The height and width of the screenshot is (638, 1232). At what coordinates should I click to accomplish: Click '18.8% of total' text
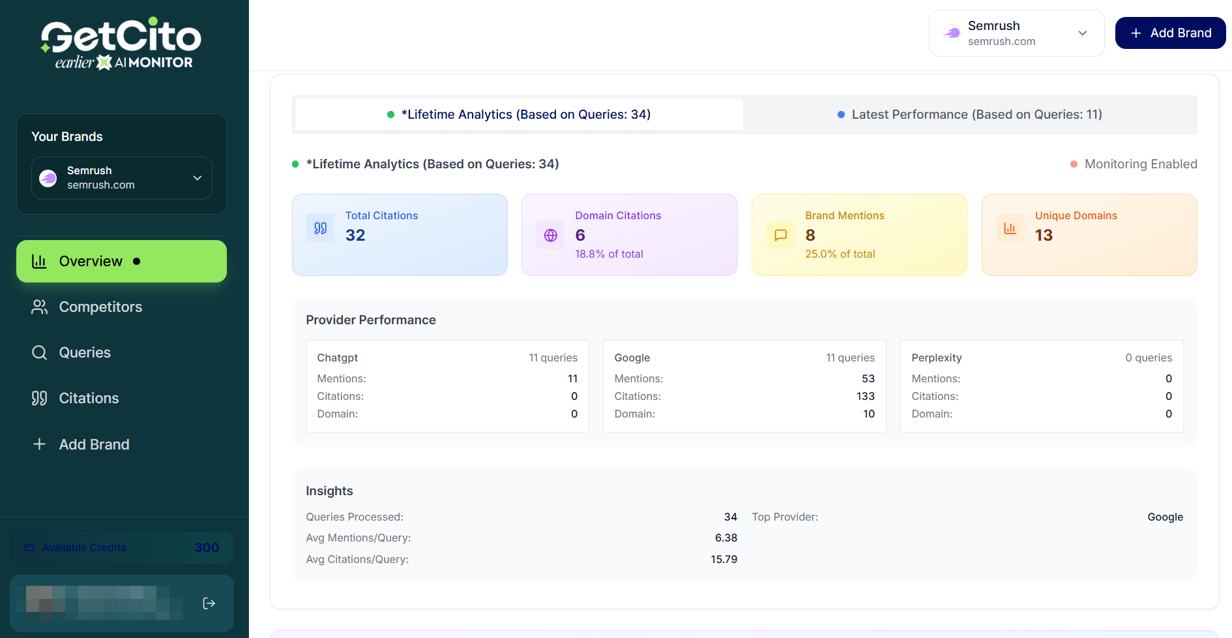pyautogui.click(x=609, y=254)
